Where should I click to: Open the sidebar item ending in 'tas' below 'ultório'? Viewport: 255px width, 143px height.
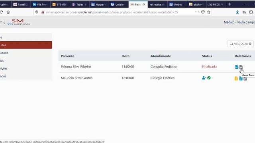tap(26, 61)
